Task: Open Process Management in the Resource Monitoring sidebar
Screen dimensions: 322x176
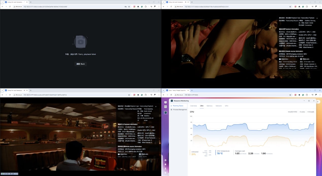Action: pyautogui.click(x=180, y=109)
